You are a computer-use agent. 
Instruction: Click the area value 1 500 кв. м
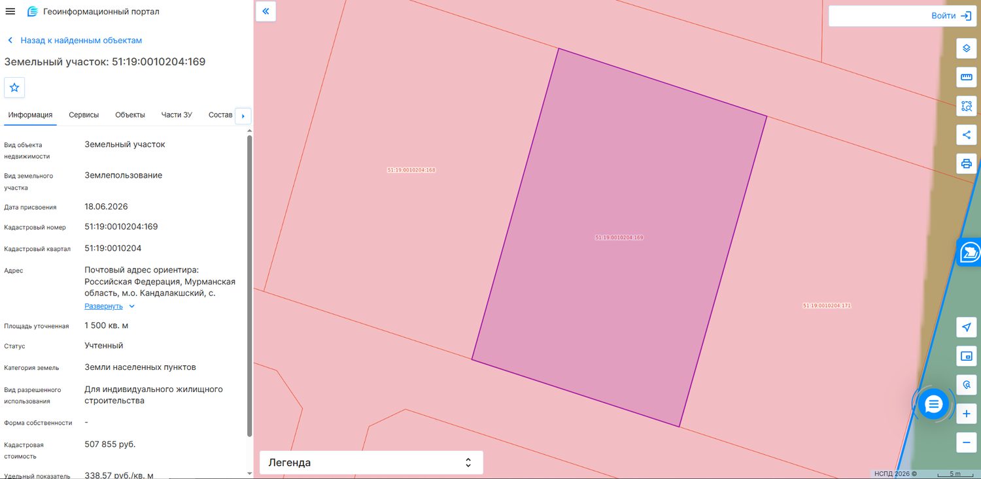click(106, 325)
